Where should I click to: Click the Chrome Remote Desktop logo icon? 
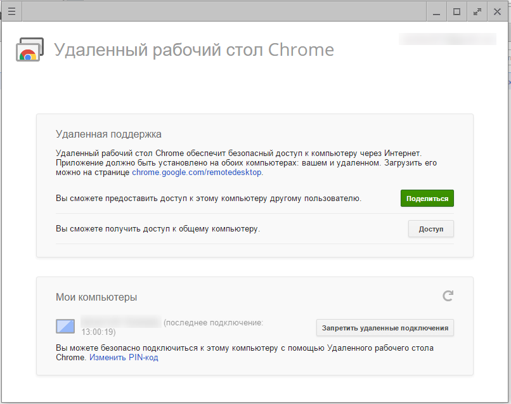click(30, 49)
